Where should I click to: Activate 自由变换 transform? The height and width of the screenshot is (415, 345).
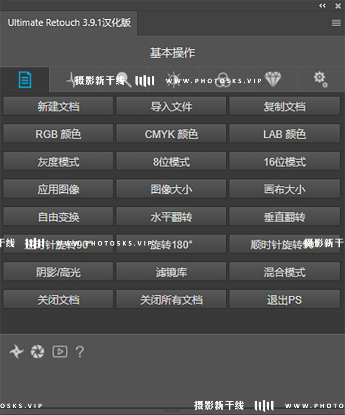point(58,216)
